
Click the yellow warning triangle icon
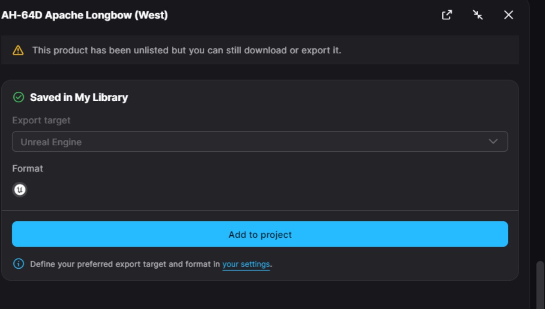18,51
